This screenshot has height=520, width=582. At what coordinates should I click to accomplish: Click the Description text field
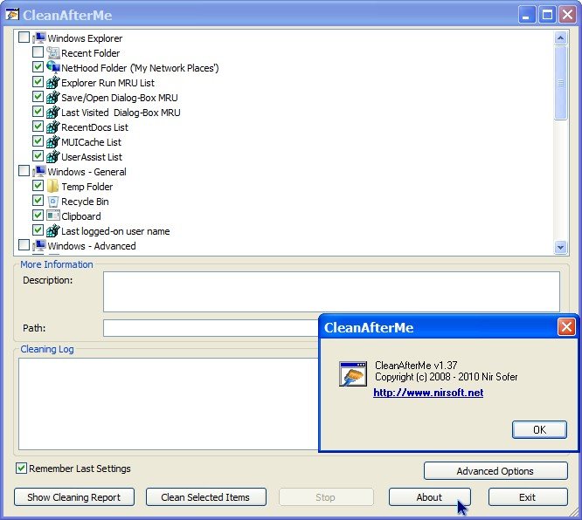[331, 291]
